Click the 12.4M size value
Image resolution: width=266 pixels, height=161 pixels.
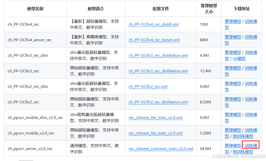pyautogui.click(x=205, y=71)
